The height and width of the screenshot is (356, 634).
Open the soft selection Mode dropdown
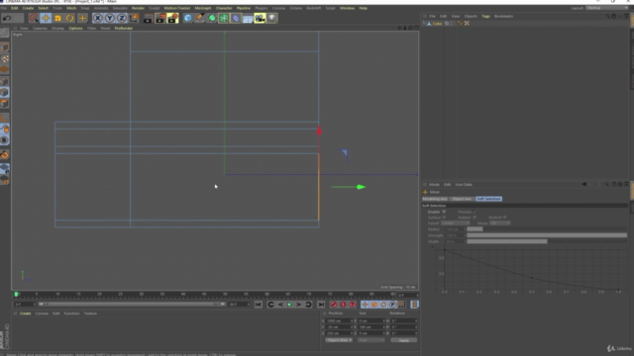[499, 223]
